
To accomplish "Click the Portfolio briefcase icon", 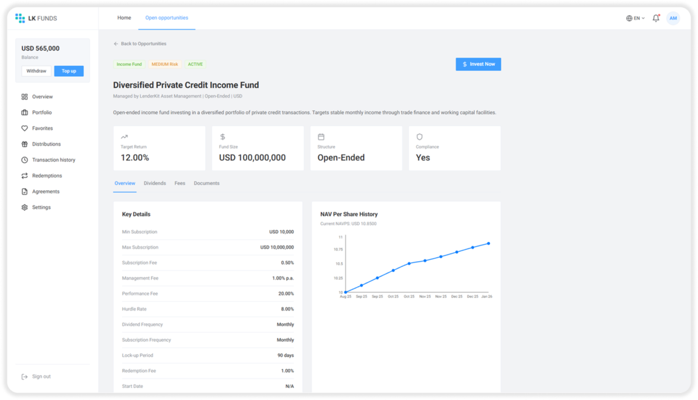I will pyautogui.click(x=25, y=113).
